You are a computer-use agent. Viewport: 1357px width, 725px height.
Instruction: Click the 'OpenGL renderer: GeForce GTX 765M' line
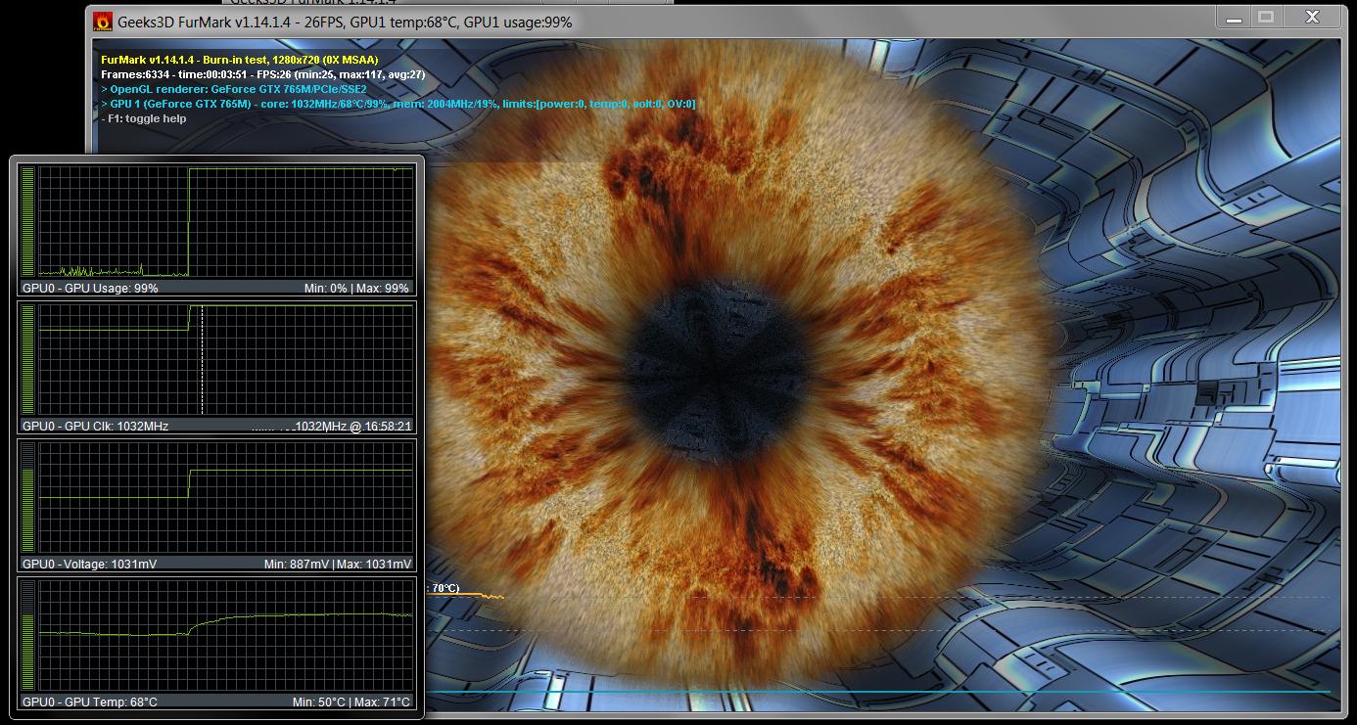tap(234, 89)
